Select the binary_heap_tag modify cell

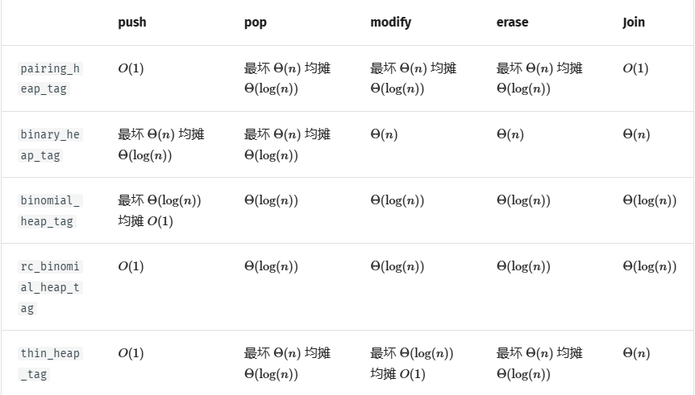[384, 134]
